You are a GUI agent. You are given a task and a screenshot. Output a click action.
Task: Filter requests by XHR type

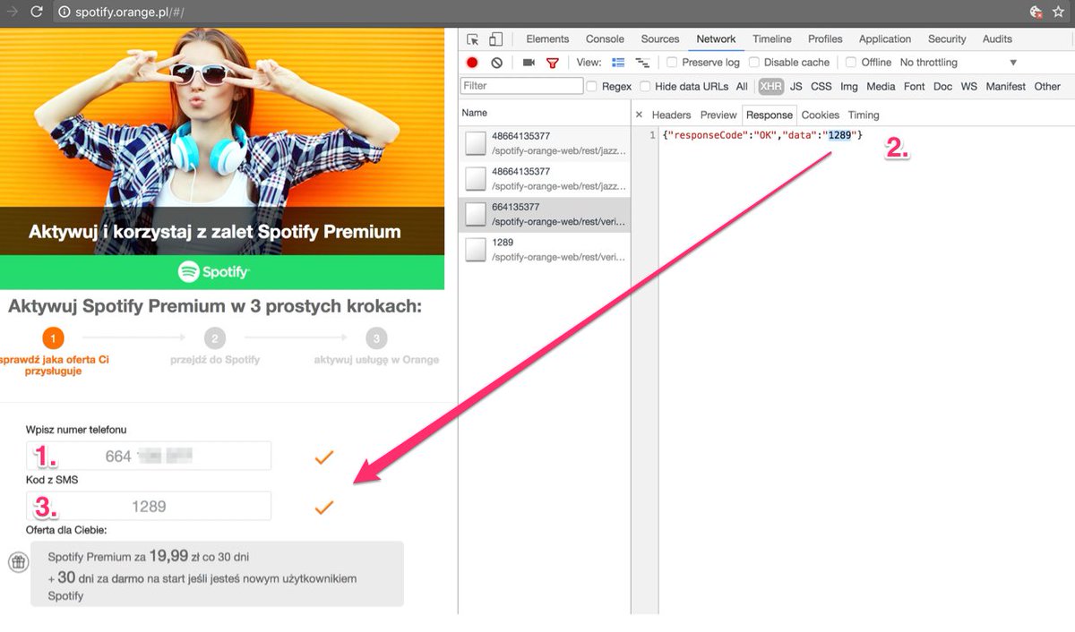(770, 87)
